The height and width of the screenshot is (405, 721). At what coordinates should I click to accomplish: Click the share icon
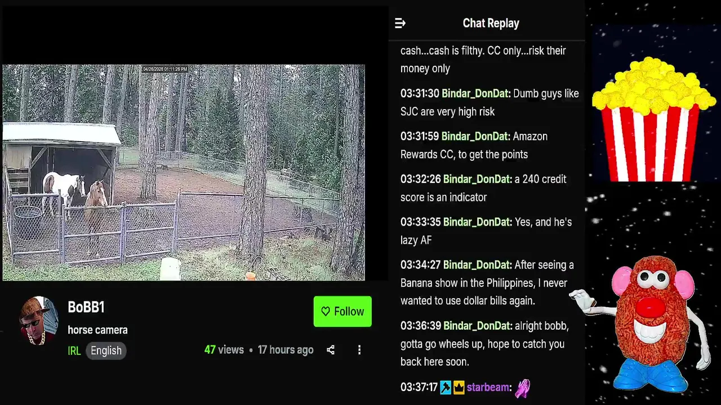331,350
